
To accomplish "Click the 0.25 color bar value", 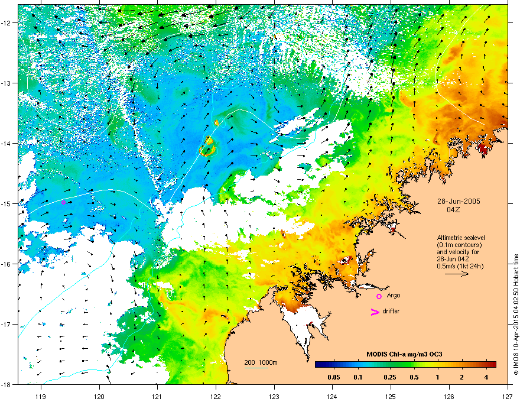I will (390, 377).
